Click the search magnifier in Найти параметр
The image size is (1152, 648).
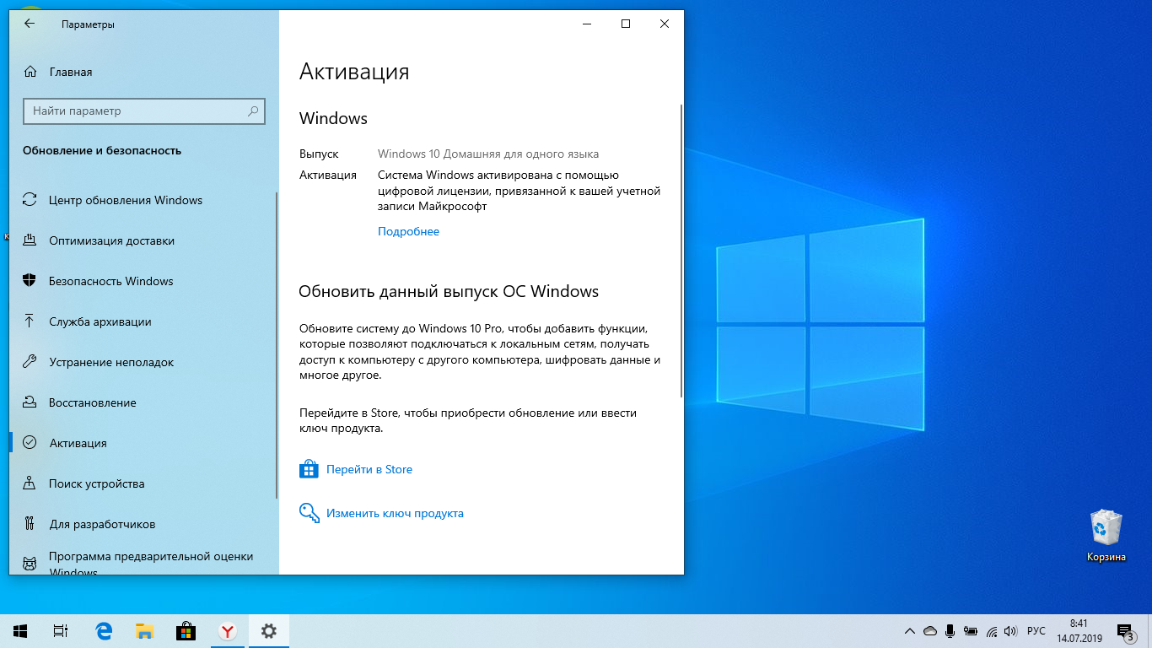[252, 111]
